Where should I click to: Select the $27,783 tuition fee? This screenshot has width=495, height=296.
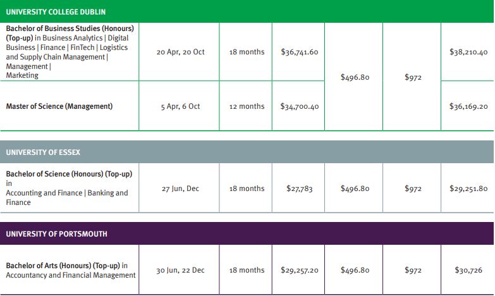[300, 188]
